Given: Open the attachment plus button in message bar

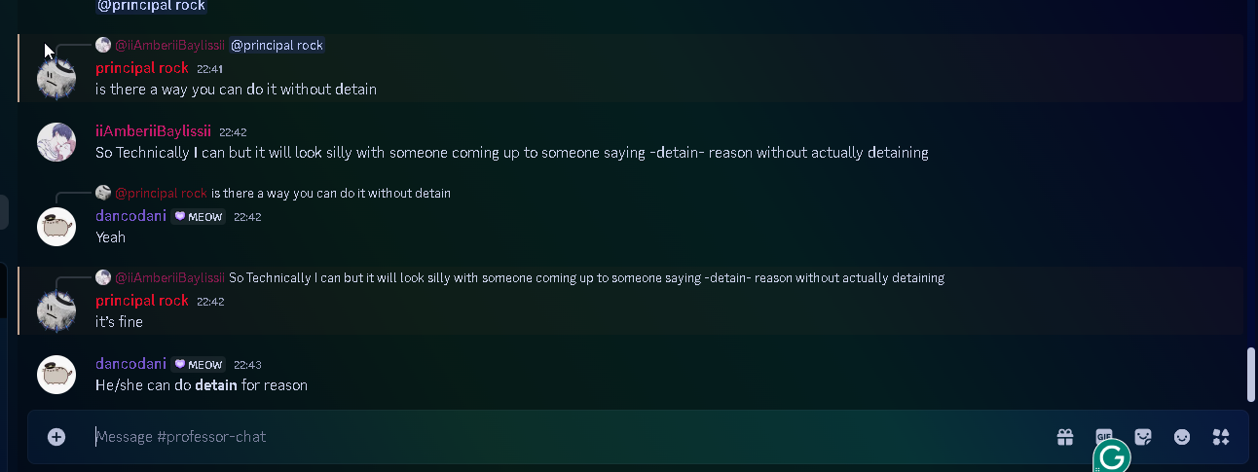Looking at the screenshot, I should coord(56,437).
